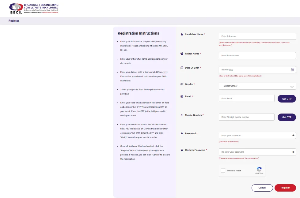Screen dimensions: 300x198
Task: Show password with the Password eye icon
Action: [x=293, y=135]
